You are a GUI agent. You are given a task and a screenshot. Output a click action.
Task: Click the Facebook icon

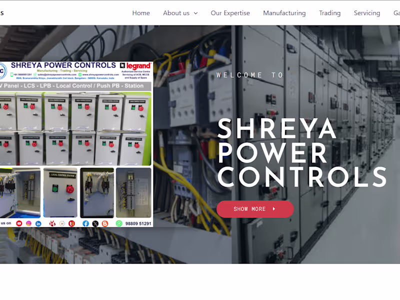[85, 223]
